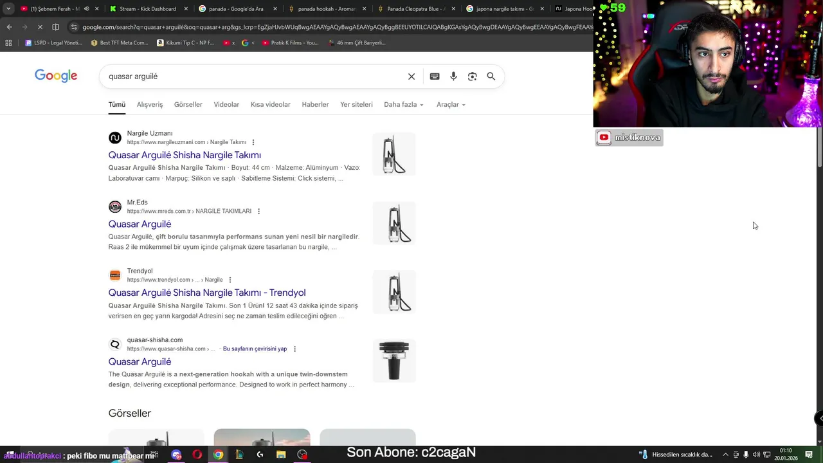823x463 pixels.
Task: Click the quasar-shisha.com site favicon
Action: 115,344
